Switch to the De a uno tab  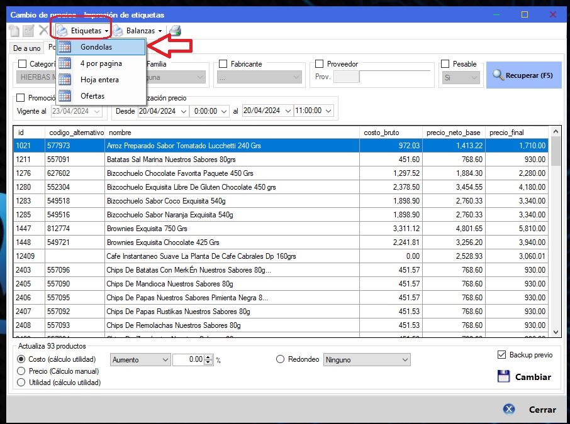(26, 48)
